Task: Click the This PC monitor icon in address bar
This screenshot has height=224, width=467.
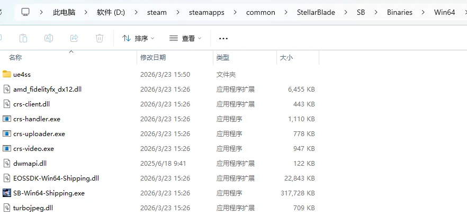Action: [x=25, y=12]
